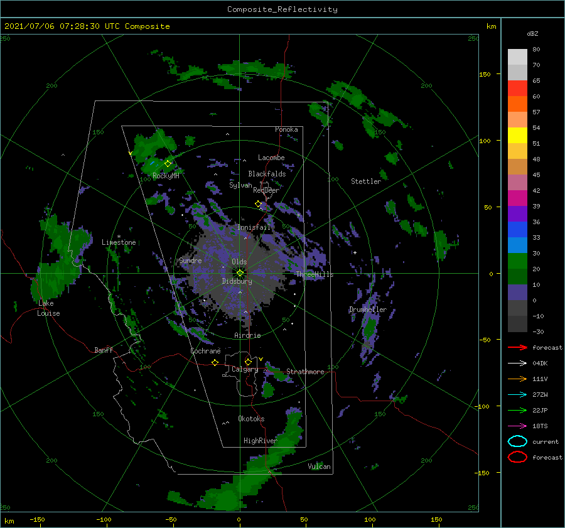This screenshot has height=528, width=565.
Task: Click the Okotoks town label
Action: coord(251,419)
